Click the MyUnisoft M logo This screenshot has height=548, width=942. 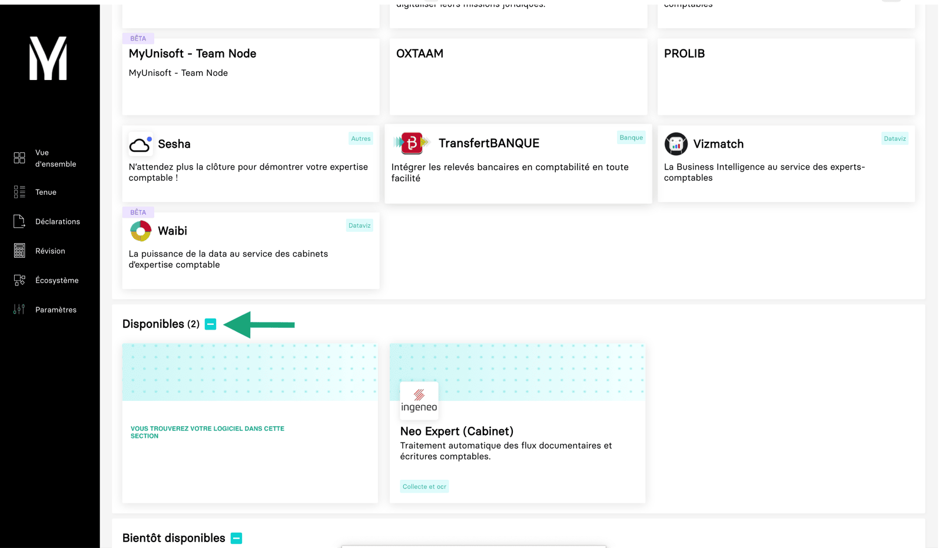48,58
